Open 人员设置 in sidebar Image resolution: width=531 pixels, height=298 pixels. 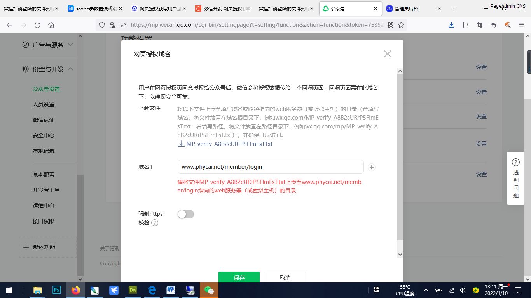[44, 104]
